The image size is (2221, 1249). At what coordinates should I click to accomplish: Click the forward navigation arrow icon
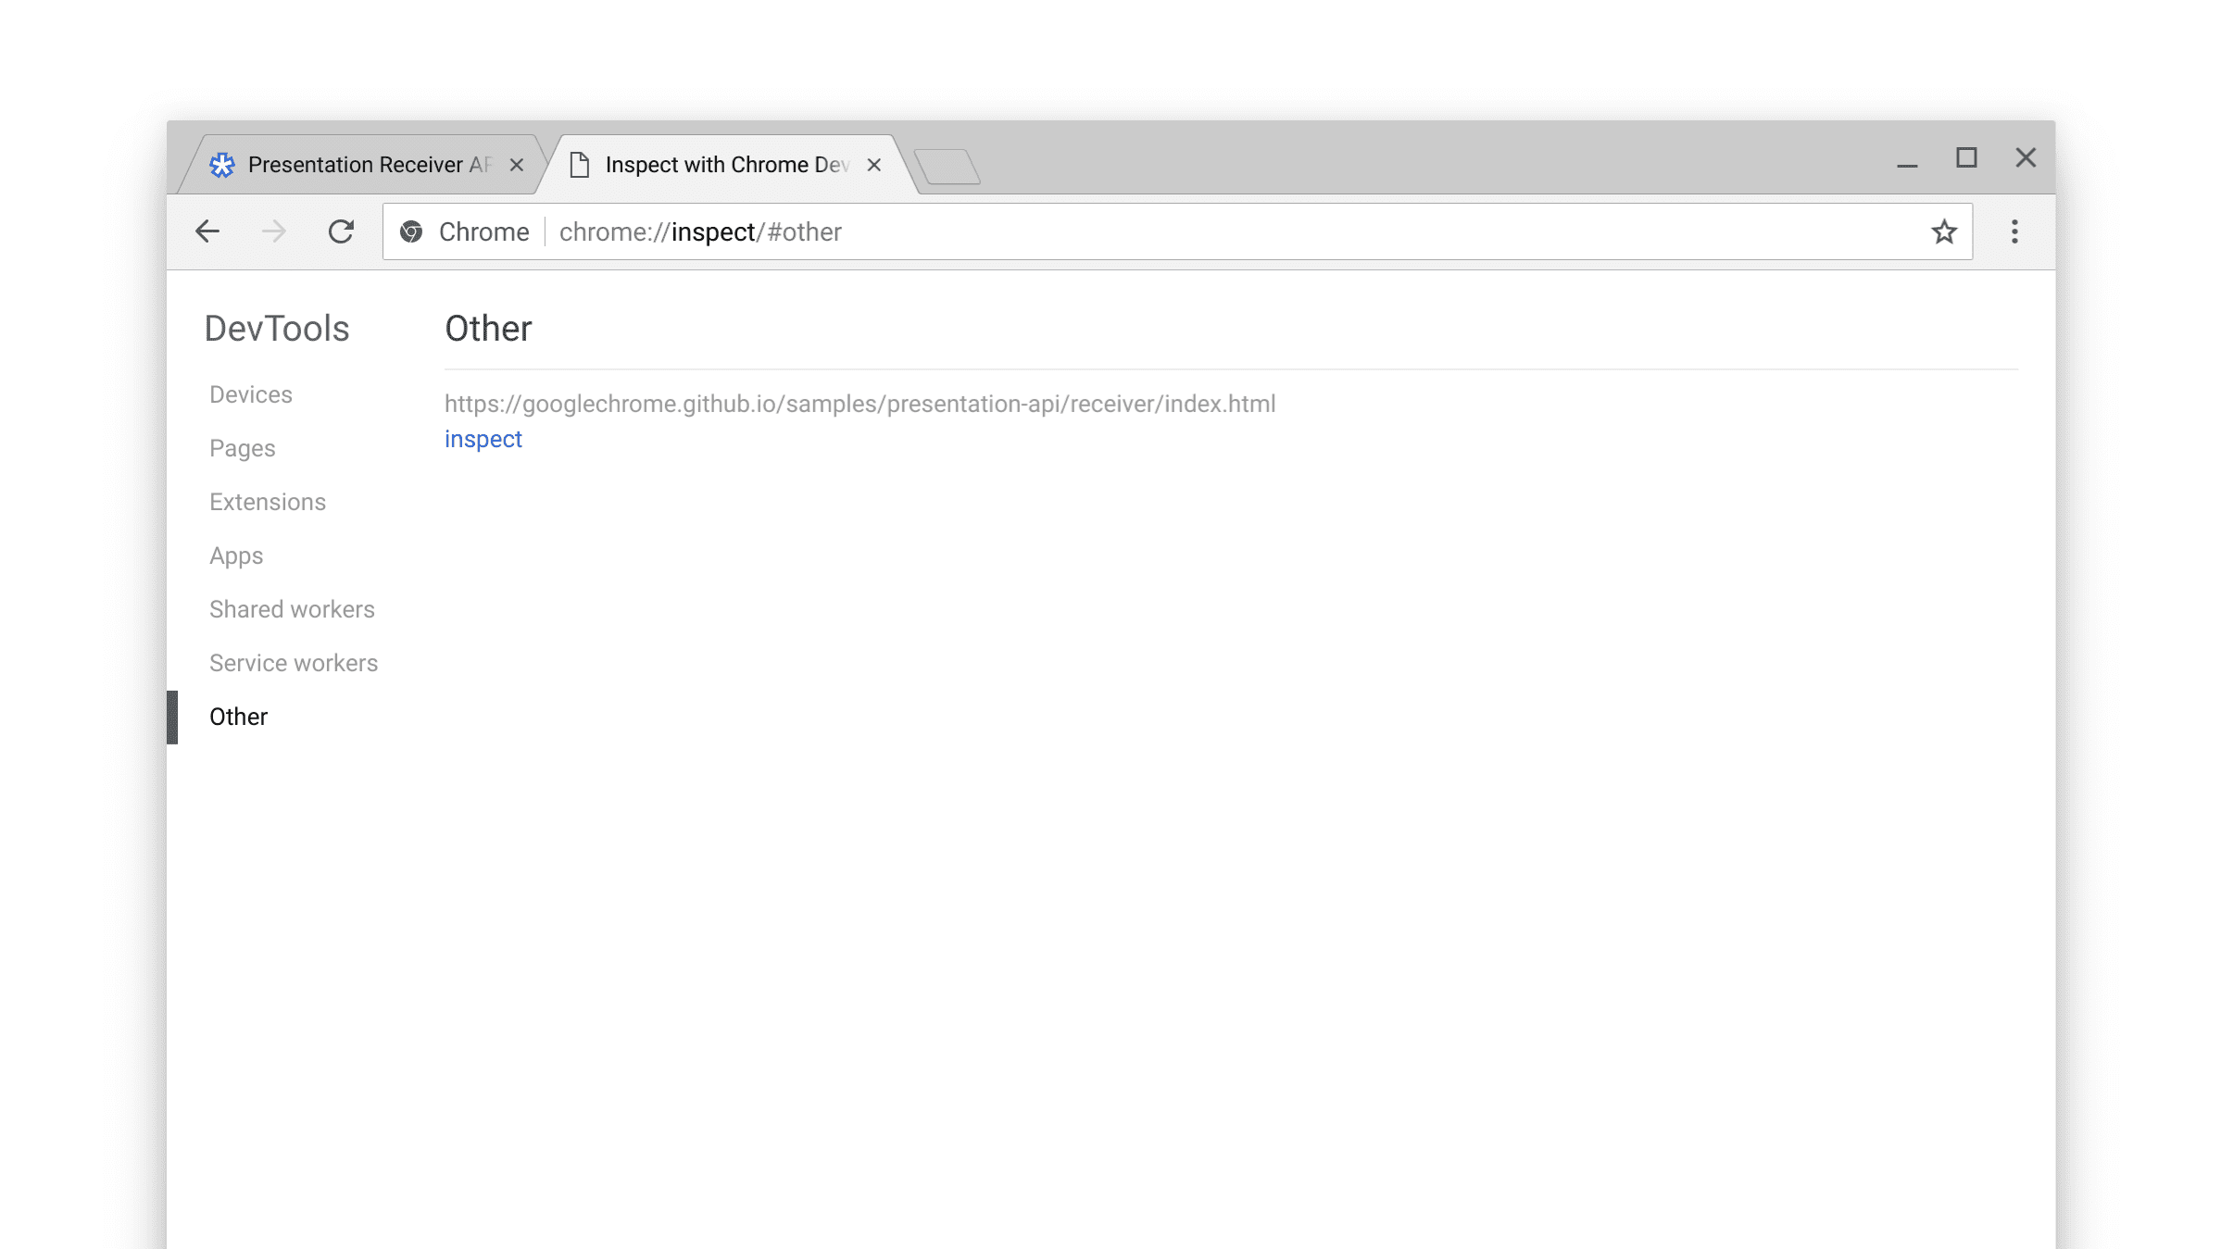coord(274,231)
